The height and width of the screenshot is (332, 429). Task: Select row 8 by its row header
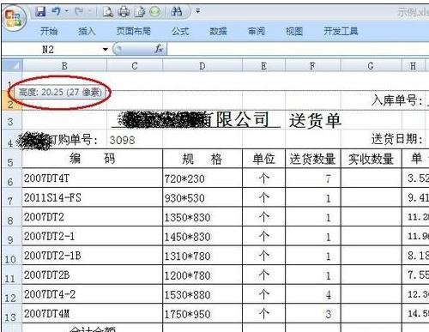click(11, 220)
